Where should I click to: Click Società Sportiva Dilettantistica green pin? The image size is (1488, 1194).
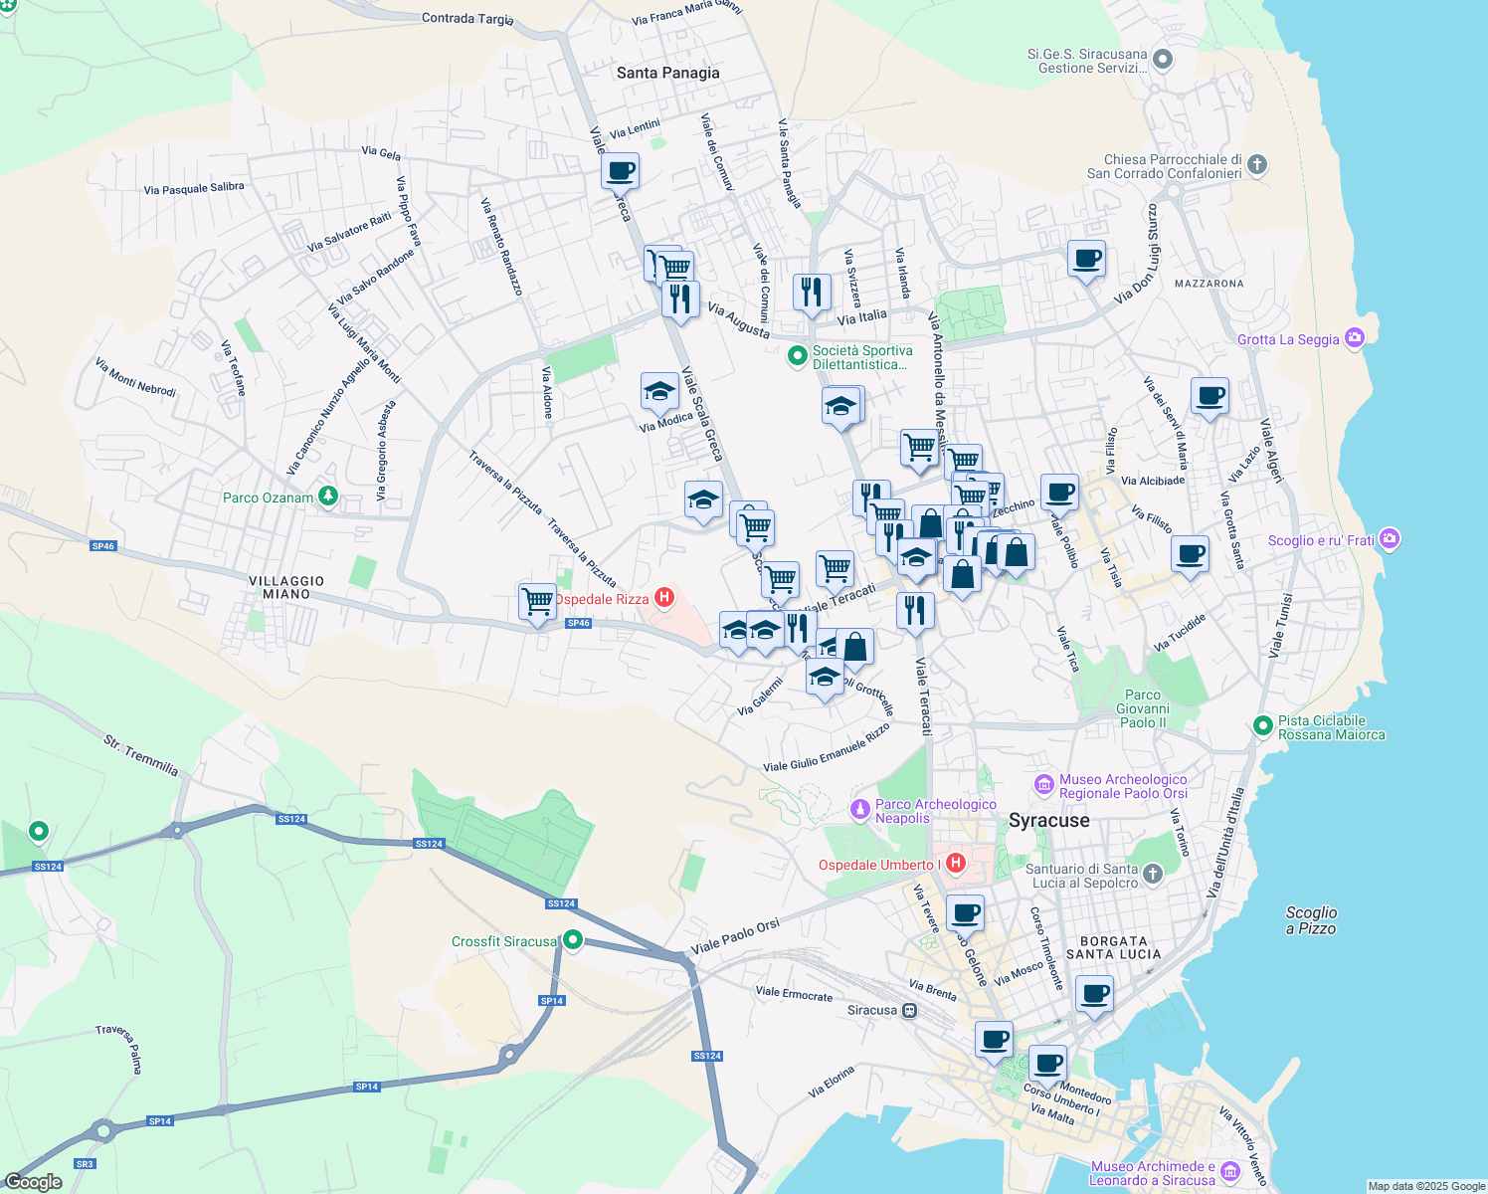coord(797,355)
